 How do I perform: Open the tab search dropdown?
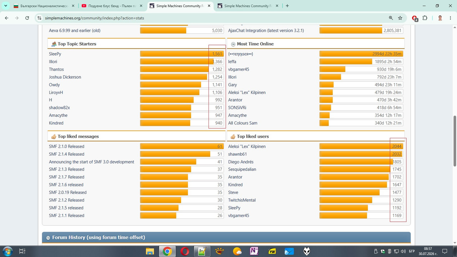point(6,6)
